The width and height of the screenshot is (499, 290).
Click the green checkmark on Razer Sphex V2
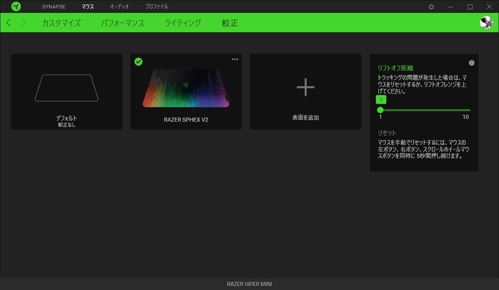point(138,62)
